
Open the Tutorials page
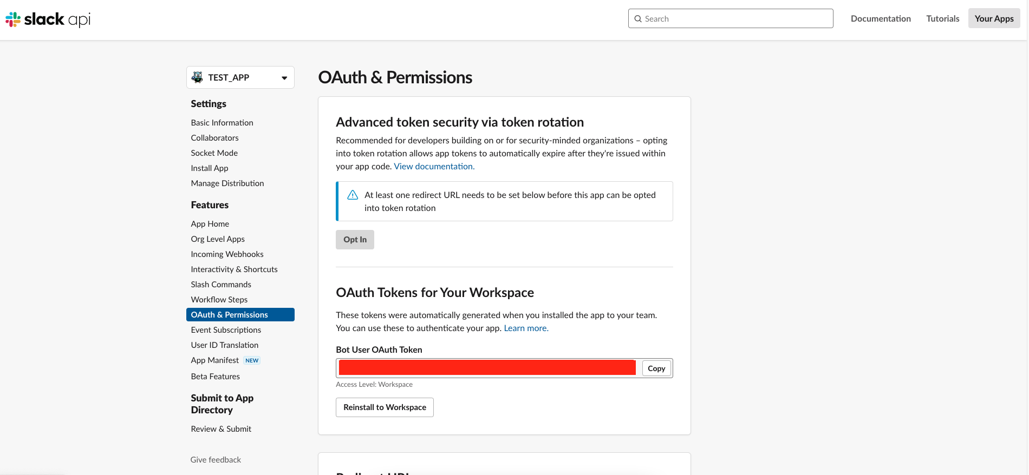(x=942, y=18)
